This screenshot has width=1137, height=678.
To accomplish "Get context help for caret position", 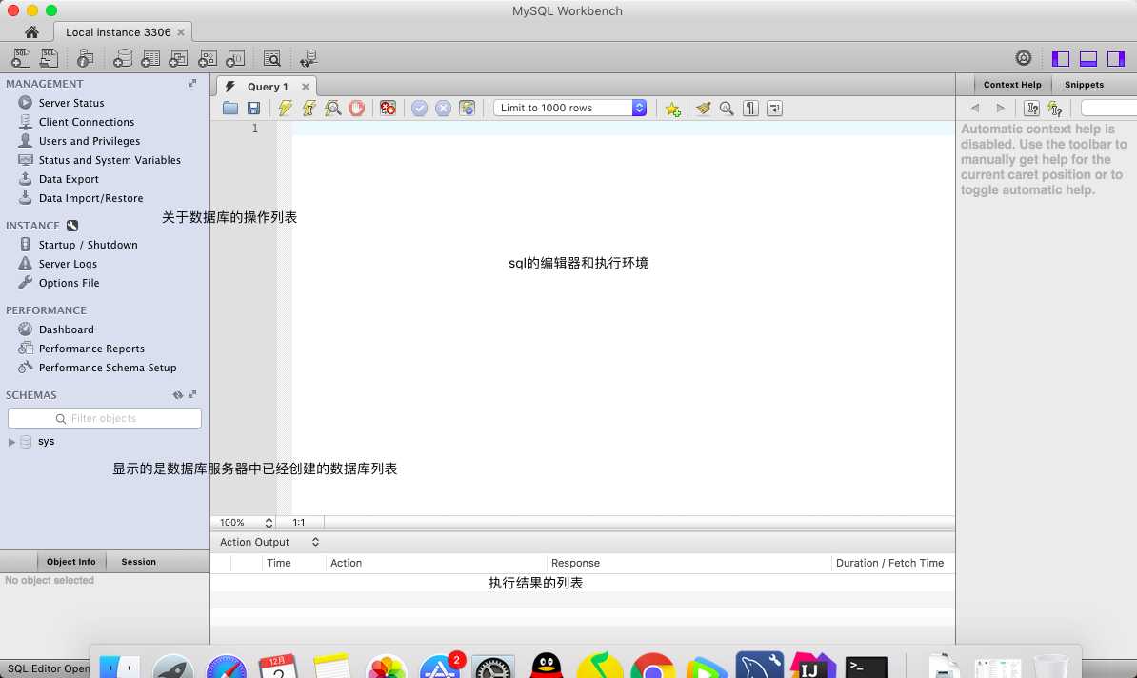I will point(1031,108).
